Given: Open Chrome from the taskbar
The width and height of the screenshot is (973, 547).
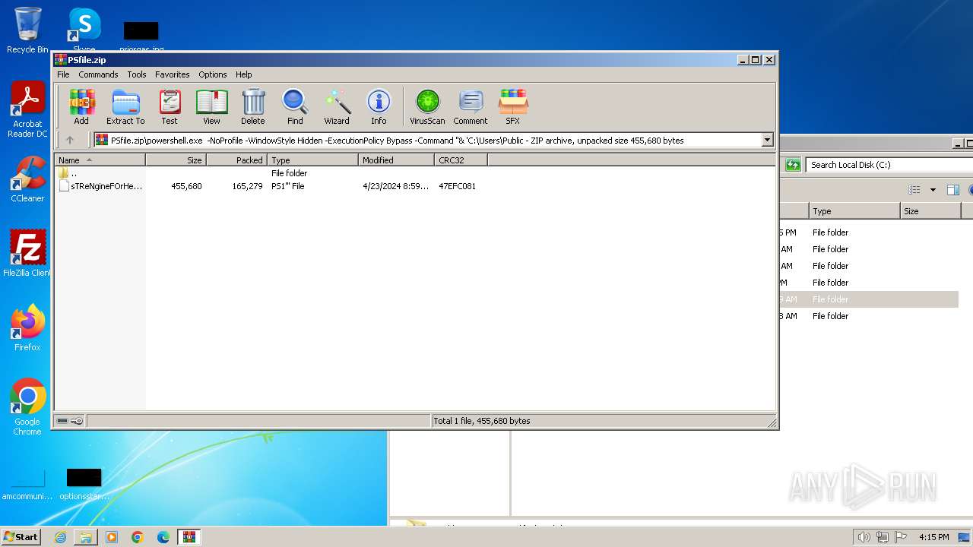Looking at the screenshot, I should point(138,537).
